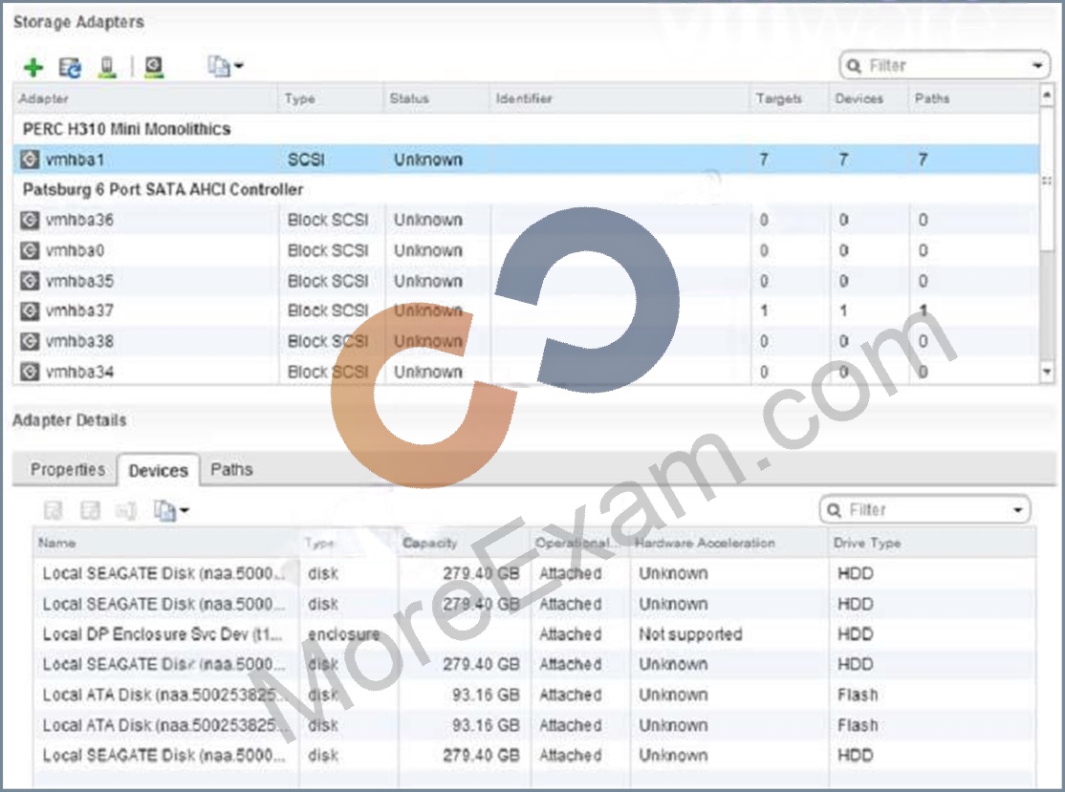Click the green plus add adapter icon
This screenshot has height=792, width=1065.
coord(33,67)
